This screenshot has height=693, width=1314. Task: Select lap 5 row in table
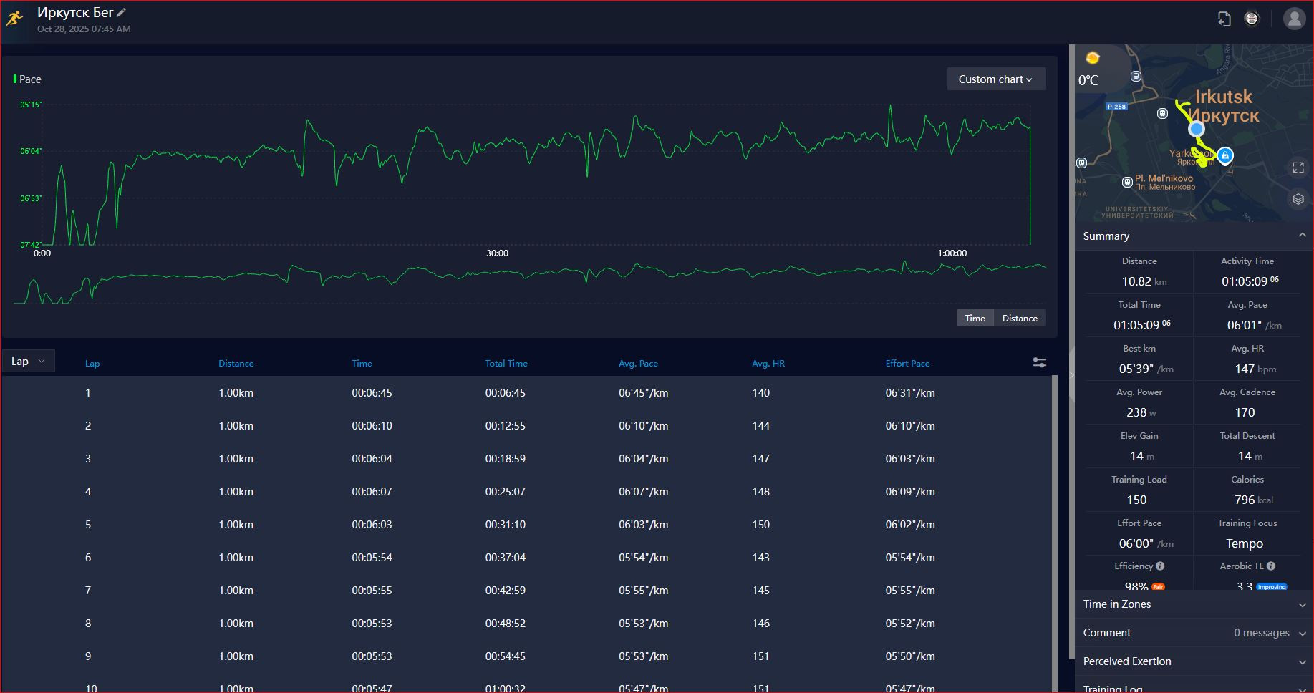526,525
